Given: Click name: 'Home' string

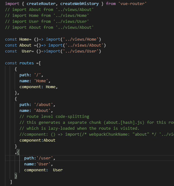Looking at the screenshot, I should click(41, 81).
